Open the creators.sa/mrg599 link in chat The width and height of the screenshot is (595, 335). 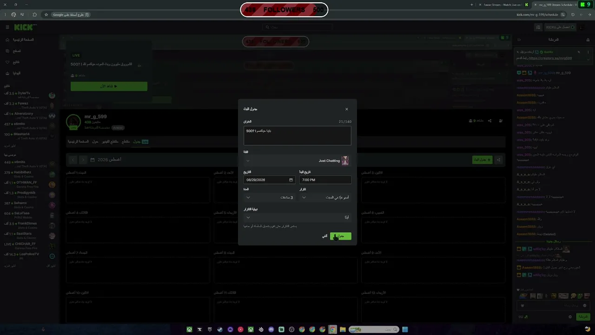point(550,58)
